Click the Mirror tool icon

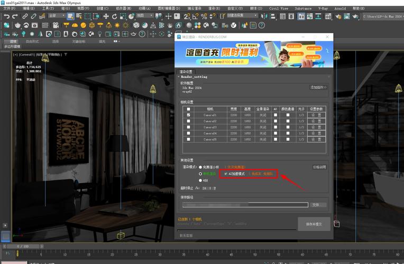pos(264,16)
